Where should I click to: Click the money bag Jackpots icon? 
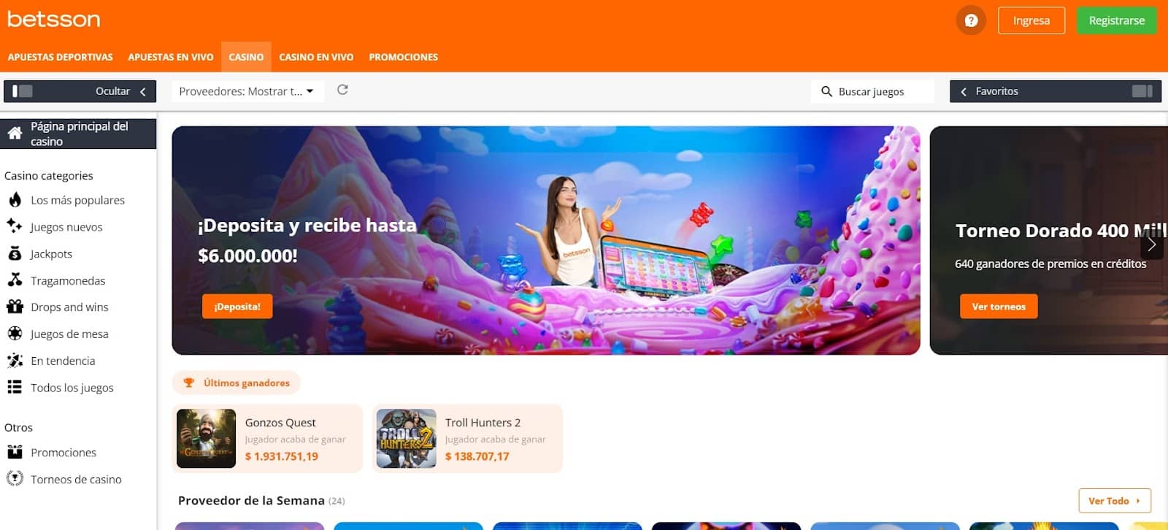tap(15, 253)
